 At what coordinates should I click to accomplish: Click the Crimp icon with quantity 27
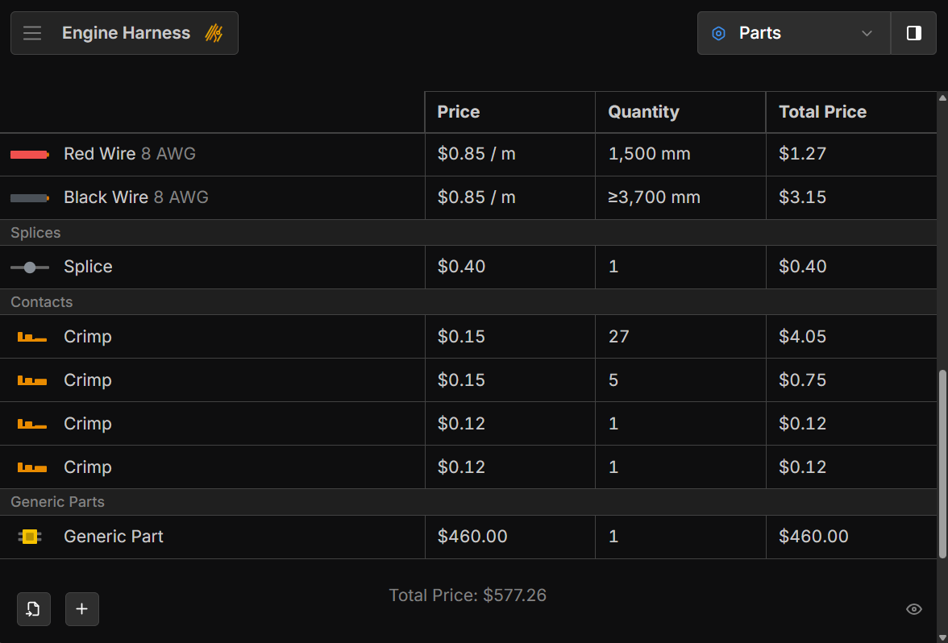click(32, 338)
